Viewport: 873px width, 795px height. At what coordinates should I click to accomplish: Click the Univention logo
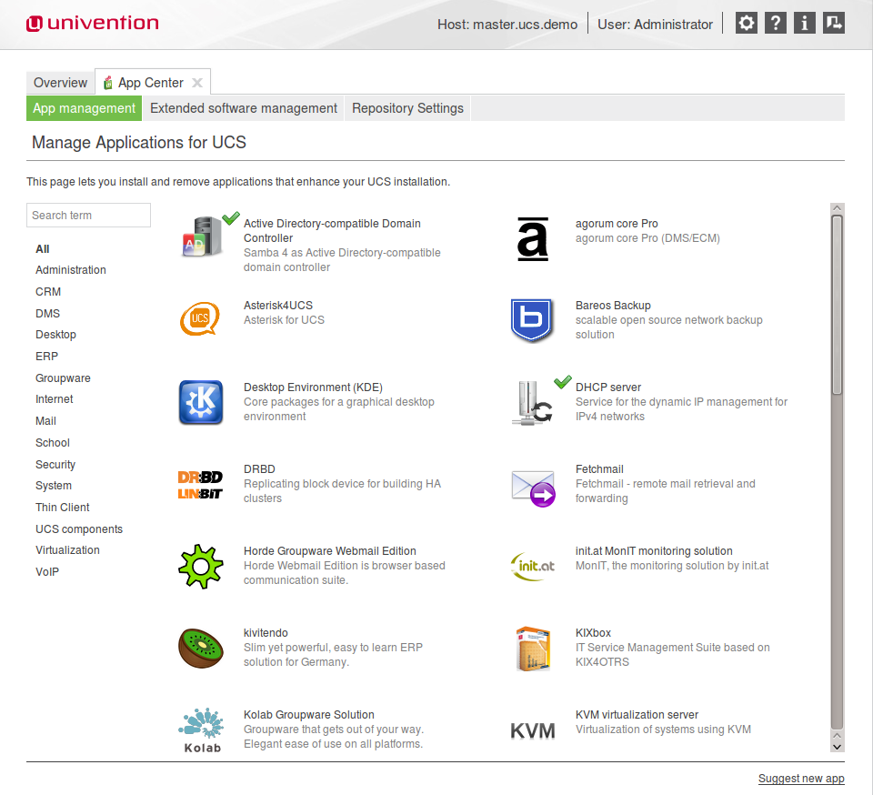93,24
